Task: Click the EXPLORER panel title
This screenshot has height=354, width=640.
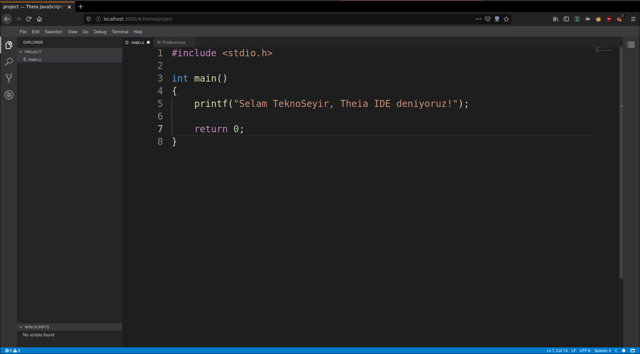Action: pyautogui.click(x=33, y=42)
